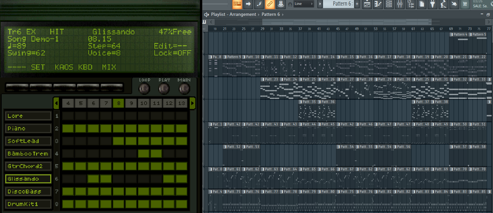
Task: Select the KAOS soft menu item
Action: click(x=64, y=67)
